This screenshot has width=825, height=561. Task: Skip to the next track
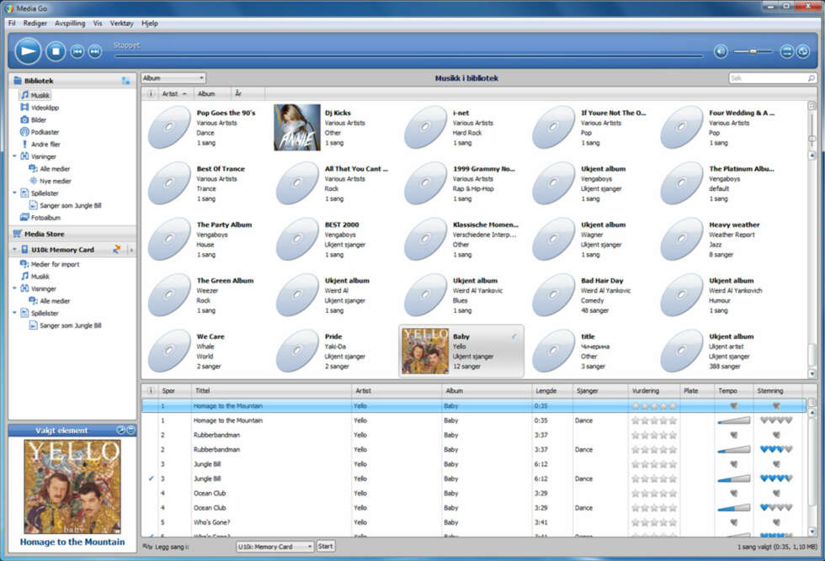point(94,51)
